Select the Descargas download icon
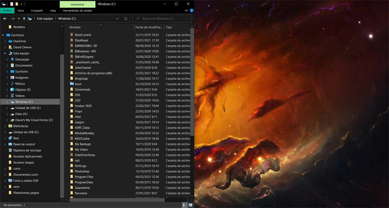Viewport: 389px width, 208px height. pos(12,59)
